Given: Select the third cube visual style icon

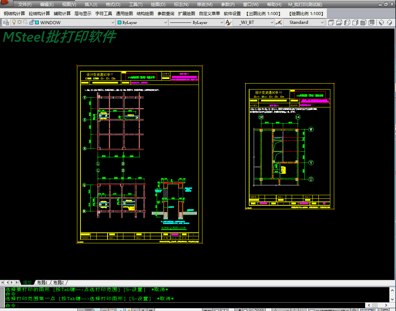Looking at the screenshot, I should click(x=347, y=22).
